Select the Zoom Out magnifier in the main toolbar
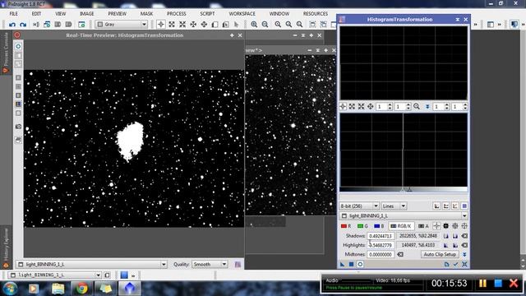The width and height of the screenshot is (526, 296). [265, 25]
